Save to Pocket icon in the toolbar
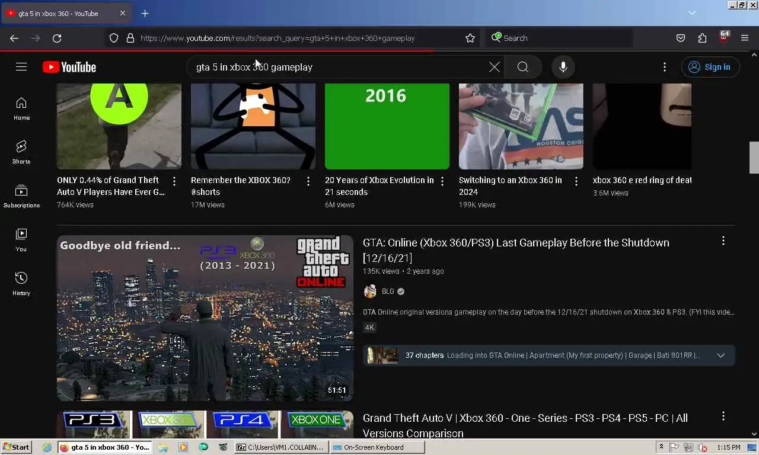Screen dimensions: 759x455 pyautogui.click(x=681, y=38)
